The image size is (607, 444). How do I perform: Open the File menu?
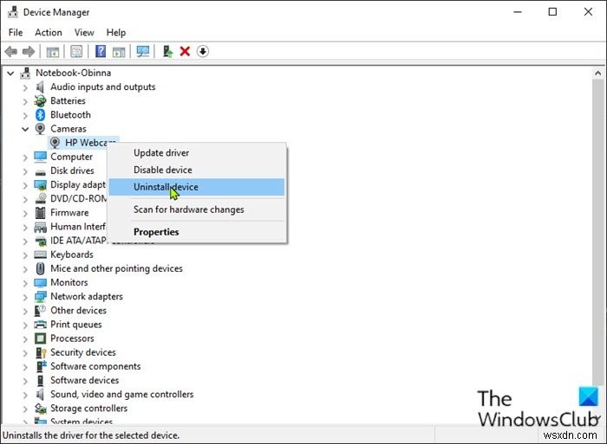click(x=16, y=33)
